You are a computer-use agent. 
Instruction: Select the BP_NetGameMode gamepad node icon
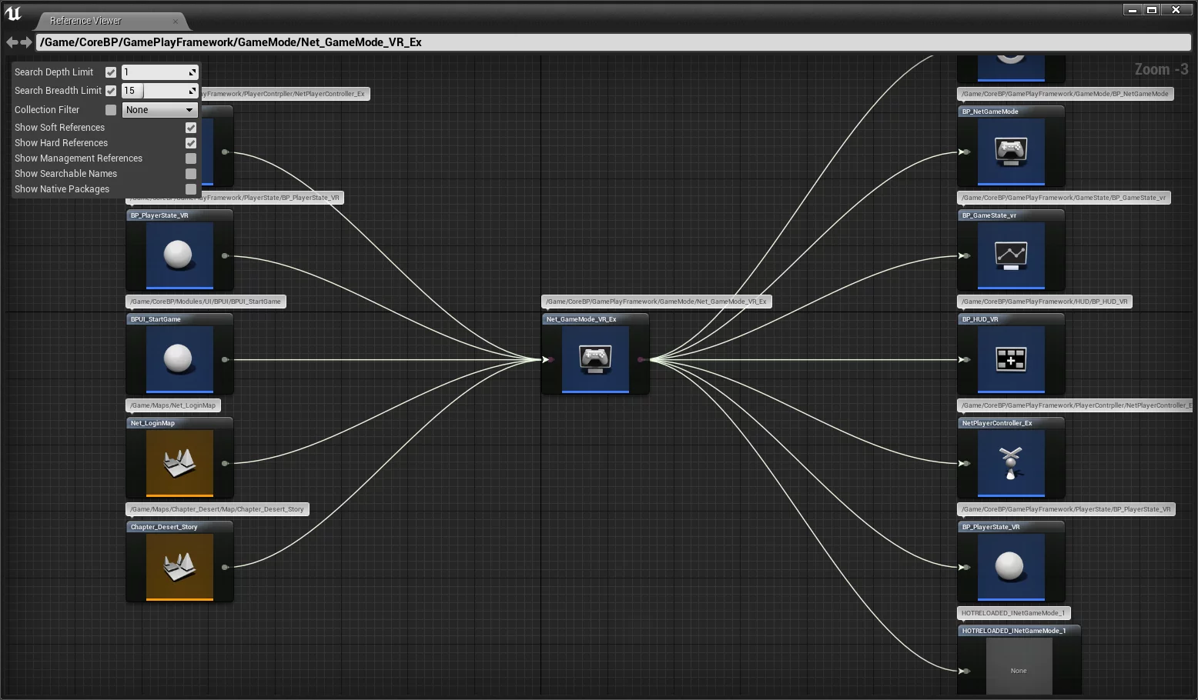(x=1011, y=151)
